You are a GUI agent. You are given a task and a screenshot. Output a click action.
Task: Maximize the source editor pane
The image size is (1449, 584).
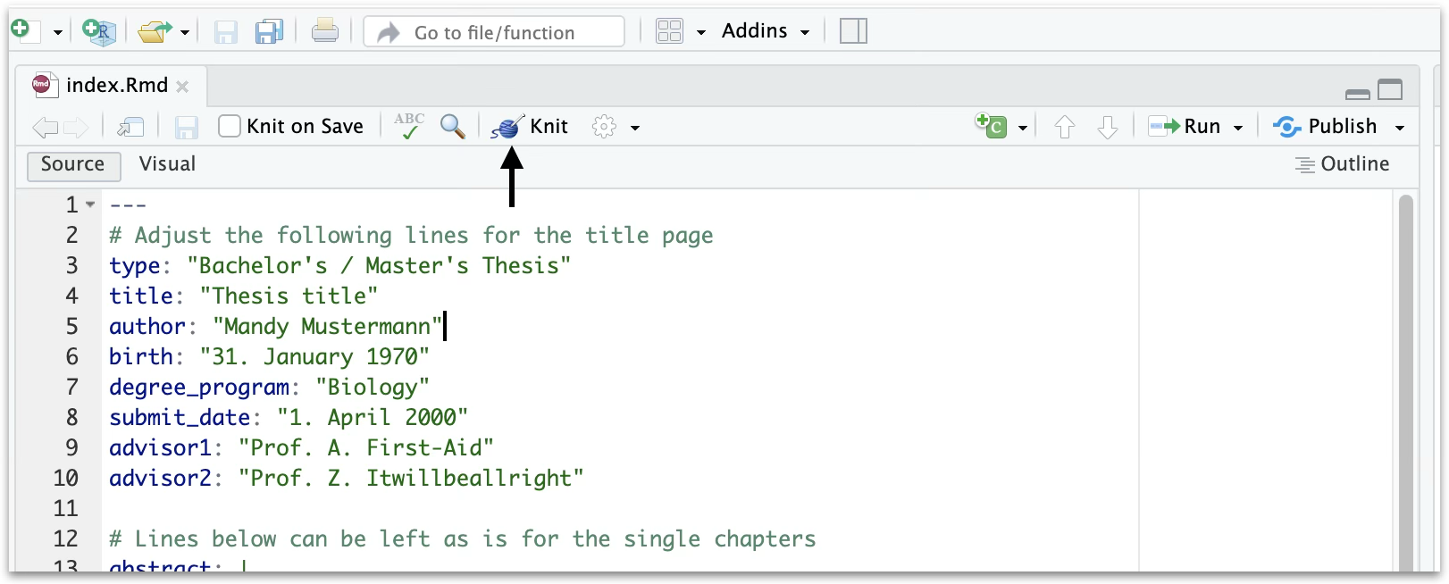click(x=1390, y=89)
